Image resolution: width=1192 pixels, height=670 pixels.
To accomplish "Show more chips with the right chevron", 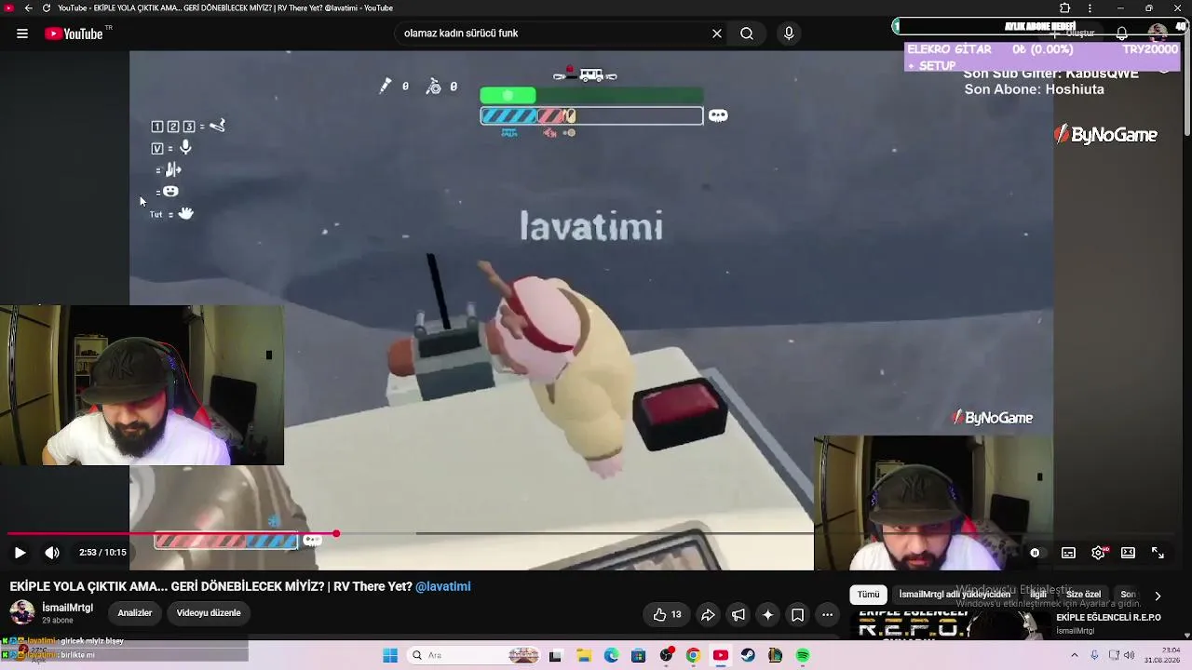I will [x=1158, y=596].
